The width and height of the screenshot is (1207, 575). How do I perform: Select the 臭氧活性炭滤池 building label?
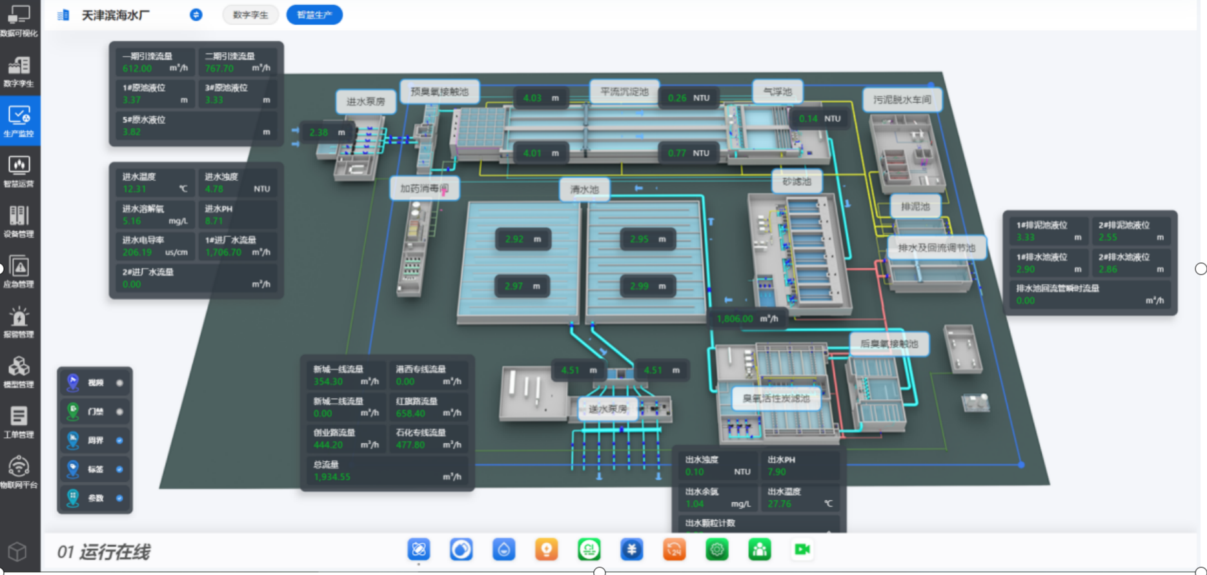click(776, 398)
